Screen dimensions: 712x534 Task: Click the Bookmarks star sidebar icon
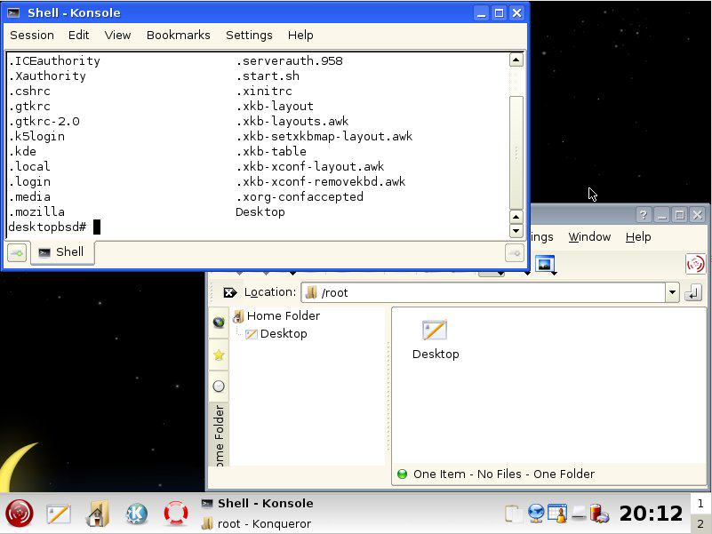click(219, 355)
